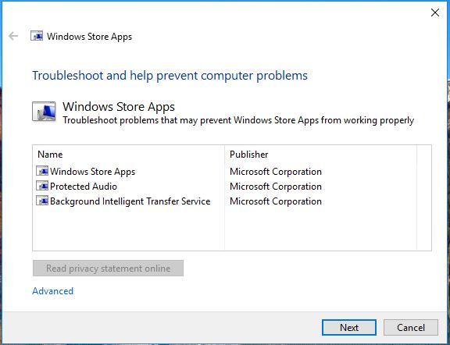
Task: Click the icon next to Protected Audio
Action: tap(42, 186)
